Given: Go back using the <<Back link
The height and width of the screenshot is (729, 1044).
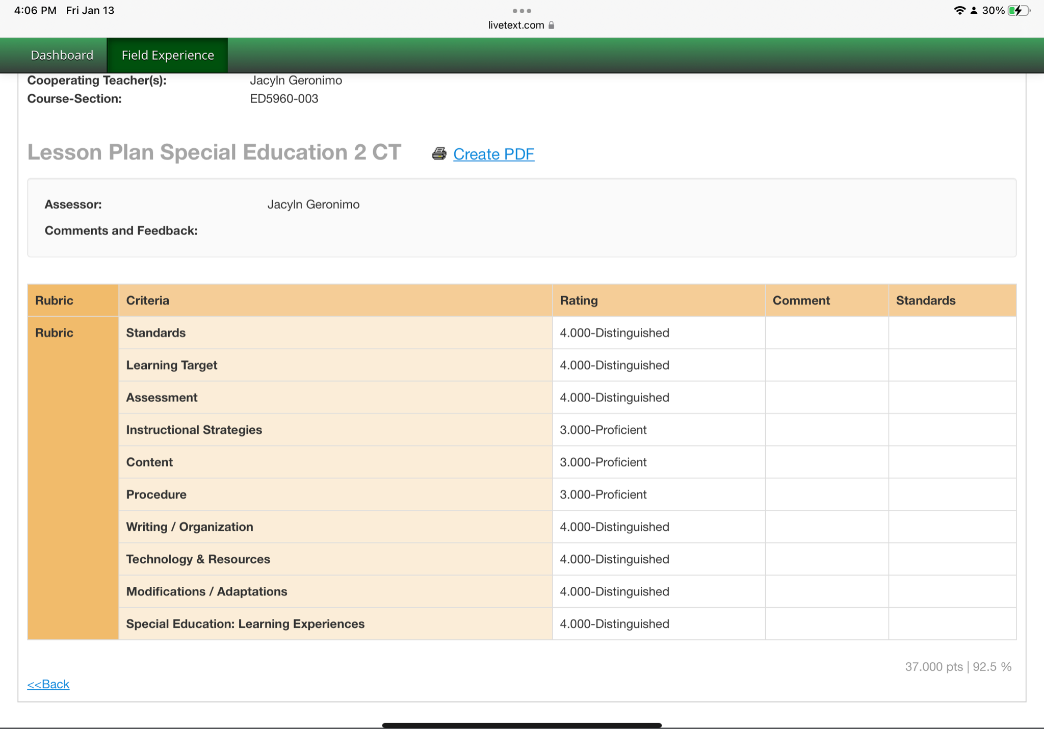Looking at the screenshot, I should tap(48, 684).
